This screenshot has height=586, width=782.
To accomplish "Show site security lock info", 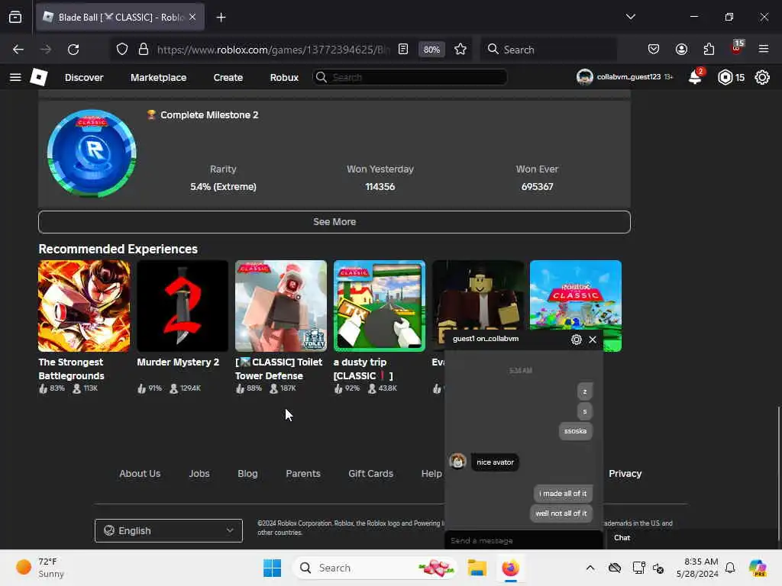I will coord(144,50).
